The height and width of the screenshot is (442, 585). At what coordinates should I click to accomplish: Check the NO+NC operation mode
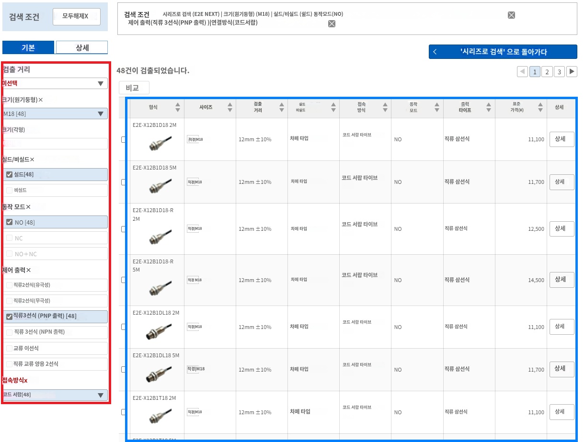(x=9, y=254)
